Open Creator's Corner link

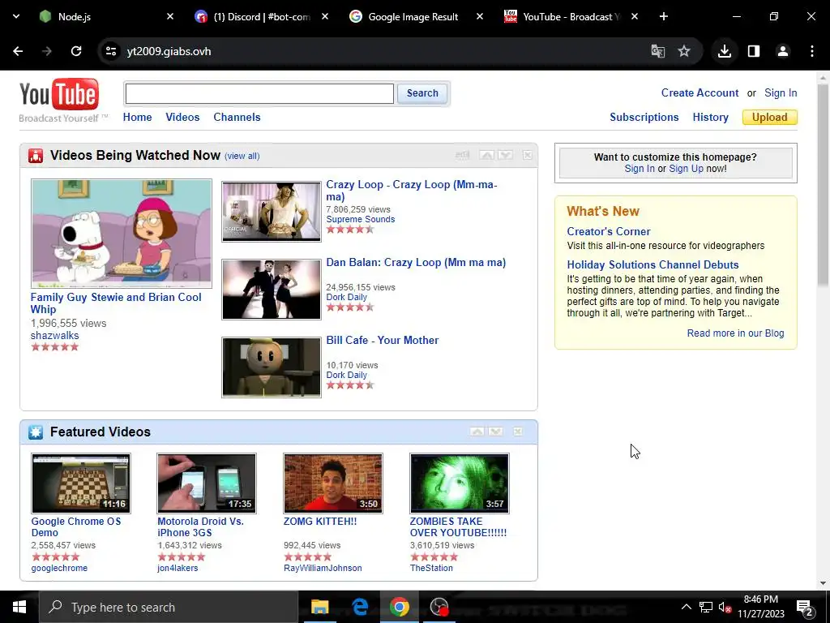click(x=609, y=231)
